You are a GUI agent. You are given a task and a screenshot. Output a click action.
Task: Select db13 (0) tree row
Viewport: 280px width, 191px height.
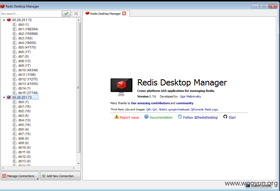point(24,161)
